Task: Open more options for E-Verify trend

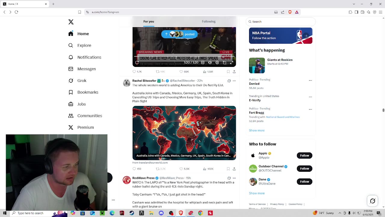Action: [x=310, y=97]
